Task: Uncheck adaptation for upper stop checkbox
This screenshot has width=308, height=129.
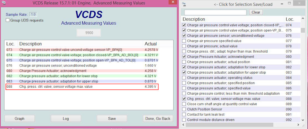Action: (184, 73)
